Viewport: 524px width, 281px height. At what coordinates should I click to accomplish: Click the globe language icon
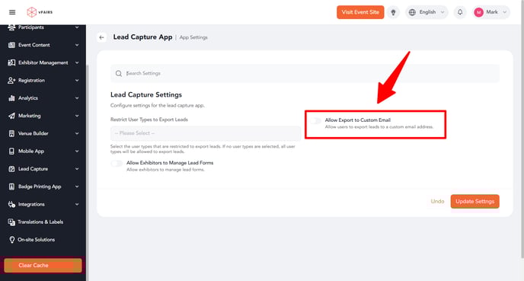412,12
